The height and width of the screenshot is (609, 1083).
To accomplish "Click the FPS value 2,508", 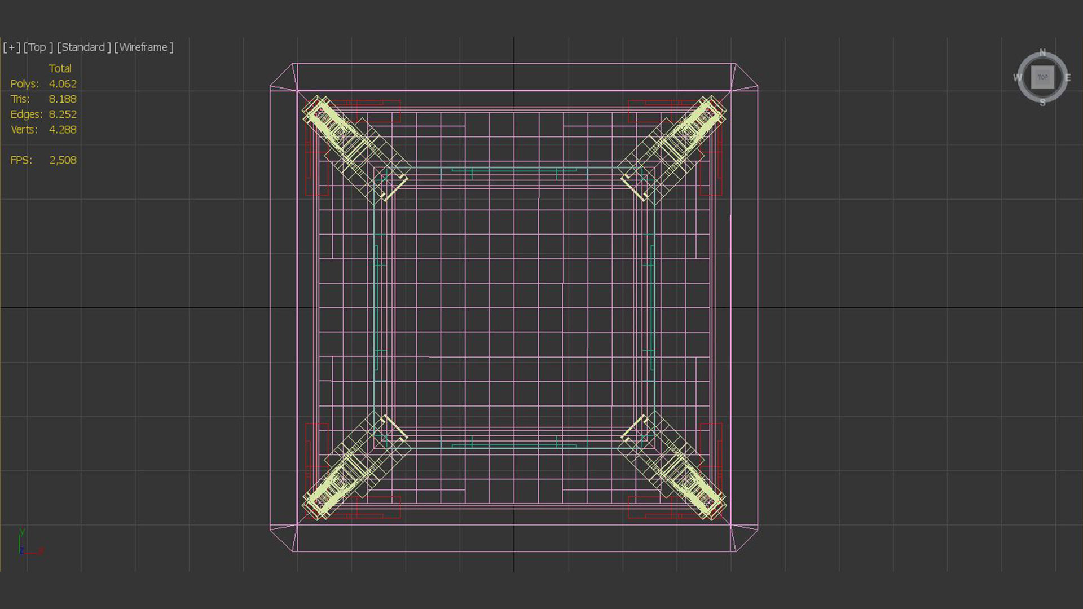I will click(x=63, y=160).
